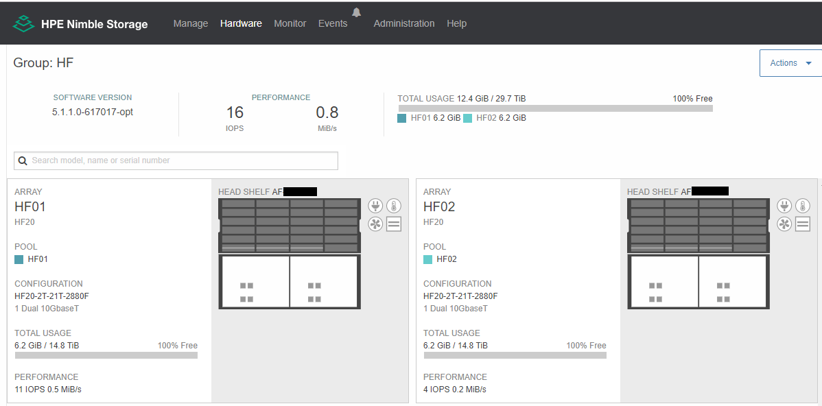
Task: Open the Manage menu
Action: pos(191,23)
